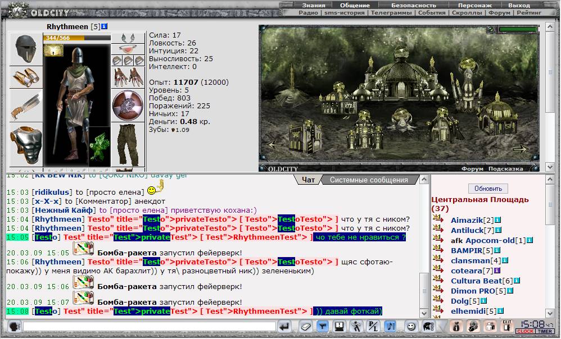The width and height of the screenshot is (561, 339).
Task: Click the helmet equipment slot
Action: coord(26,49)
